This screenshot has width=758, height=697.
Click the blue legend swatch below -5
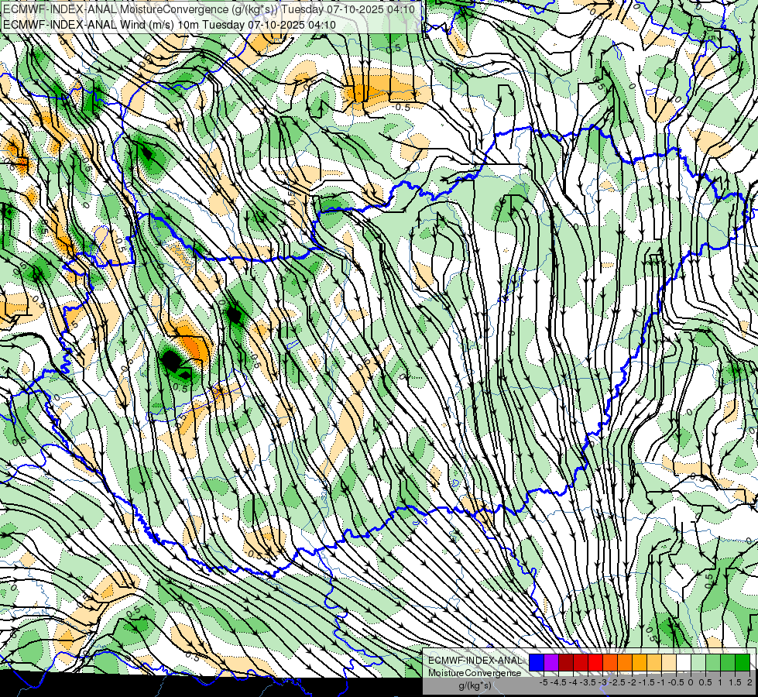tap(537, 662)
